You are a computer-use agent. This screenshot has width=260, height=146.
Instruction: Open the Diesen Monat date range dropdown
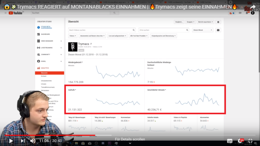(203, 30)
